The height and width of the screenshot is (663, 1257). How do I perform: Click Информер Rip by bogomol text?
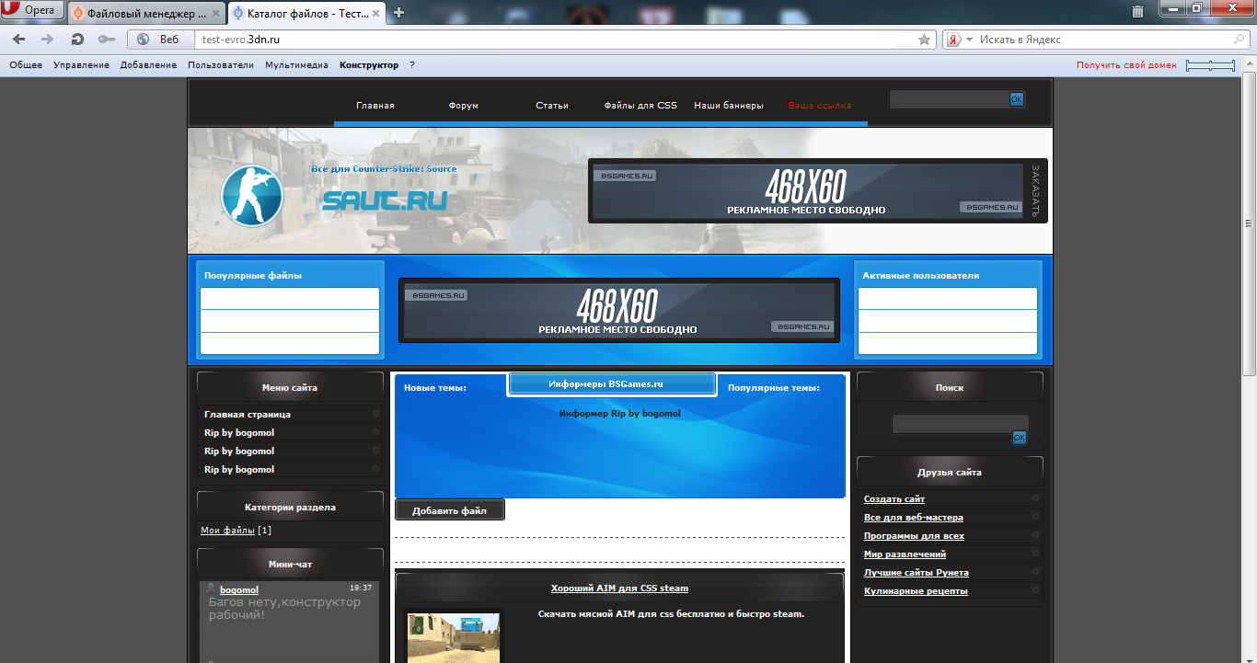click(x=620, y=414)
